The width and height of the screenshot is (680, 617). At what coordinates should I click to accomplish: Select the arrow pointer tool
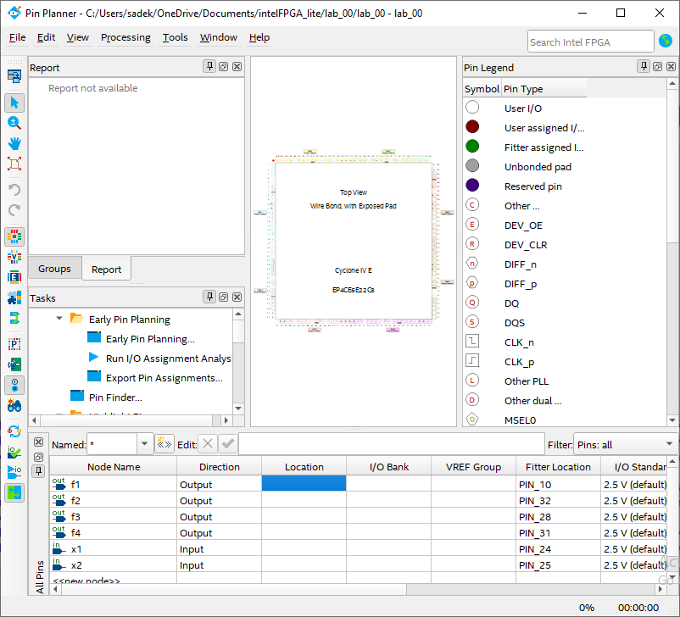click(14, 103)
